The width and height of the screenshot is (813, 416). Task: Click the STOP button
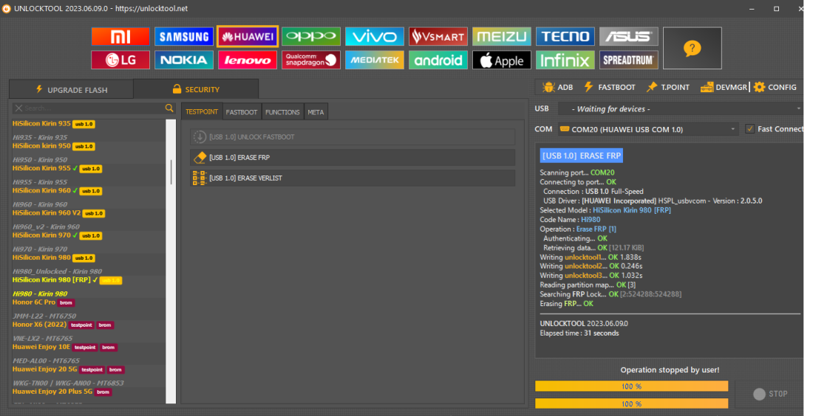[x=770, y=394]
